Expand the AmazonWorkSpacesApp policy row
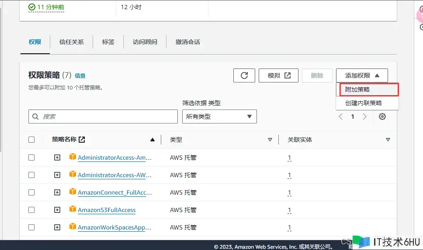This screenshot has height=250, width=423. click(x=57, y=227)
